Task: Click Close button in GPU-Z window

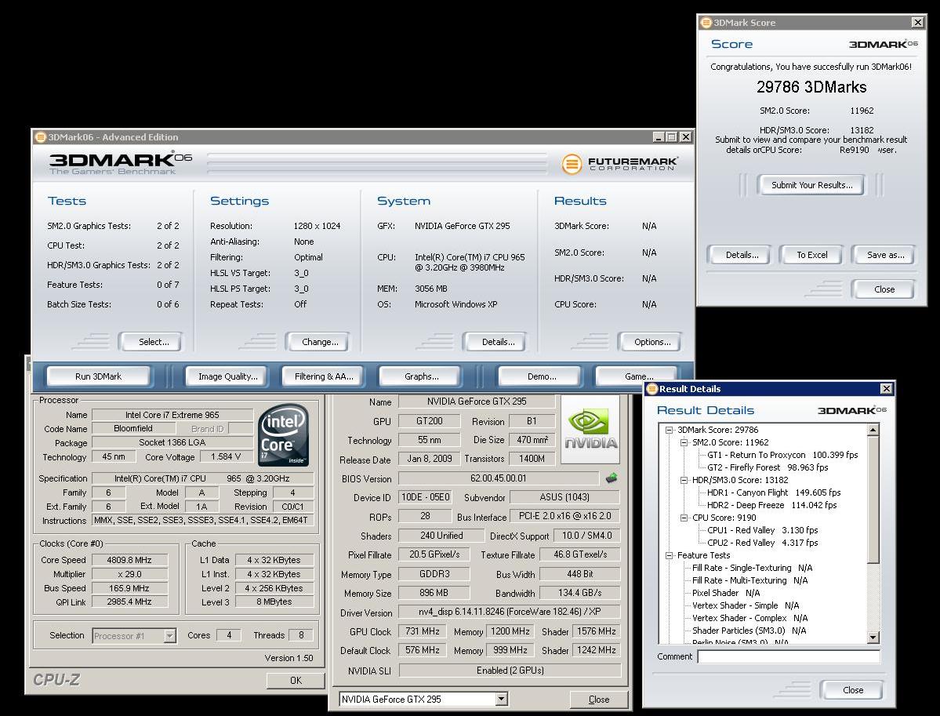Action: 598,700
